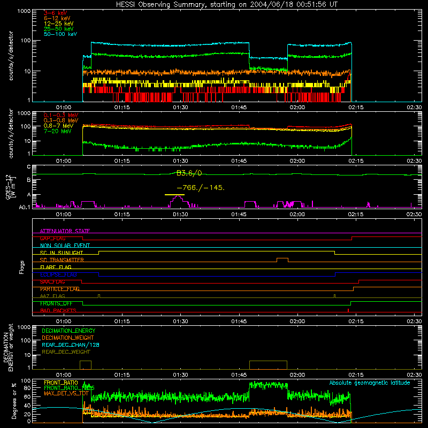Select the FLARE_FLAG label
The width and height of the screenshot is (428, 428).
56,267
